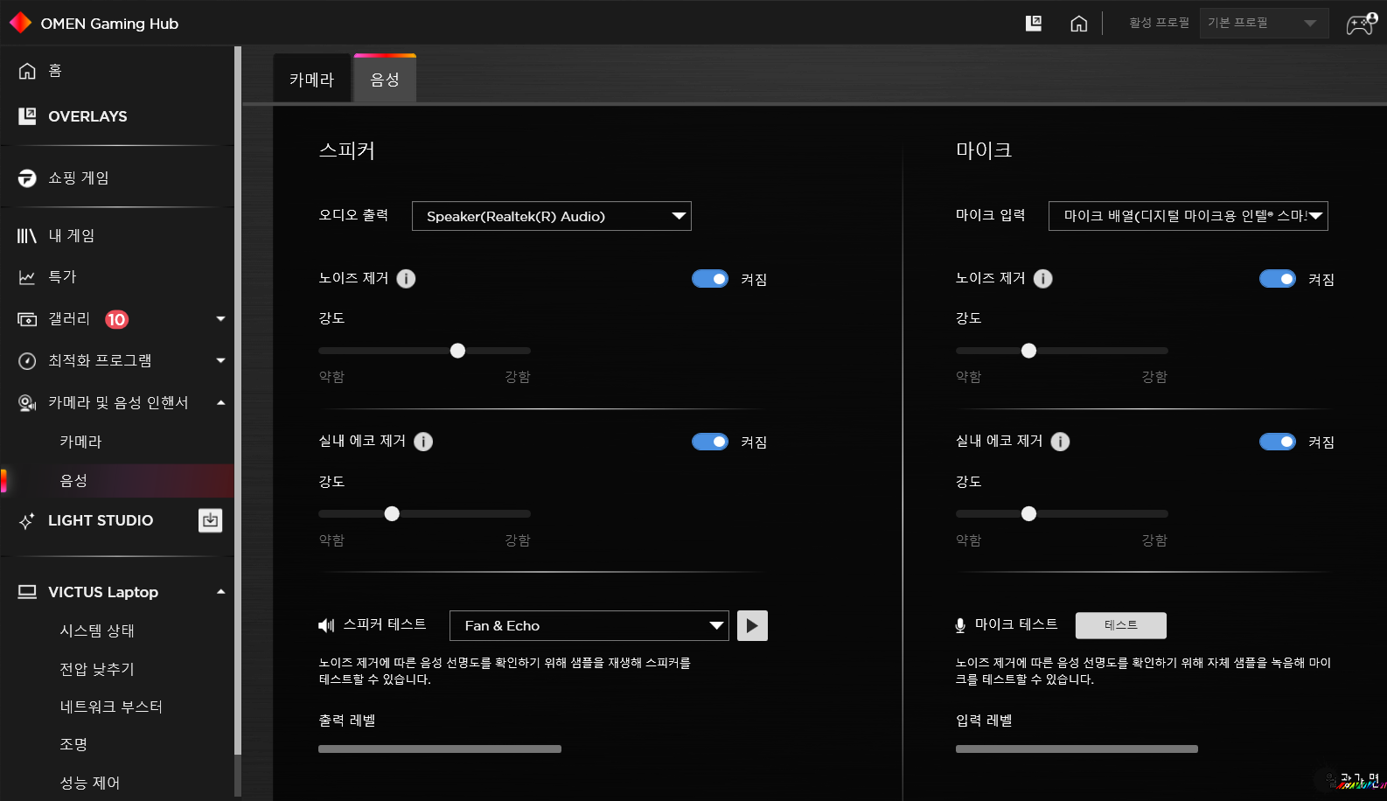Play the speaker test sample

(752, 626)
